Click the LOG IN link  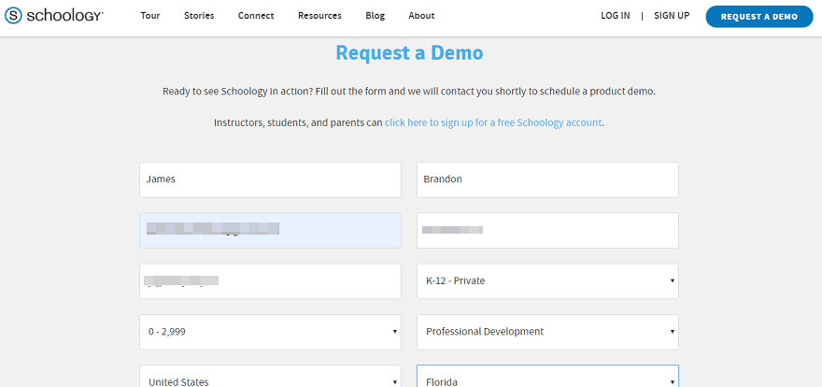click(615, 16)
